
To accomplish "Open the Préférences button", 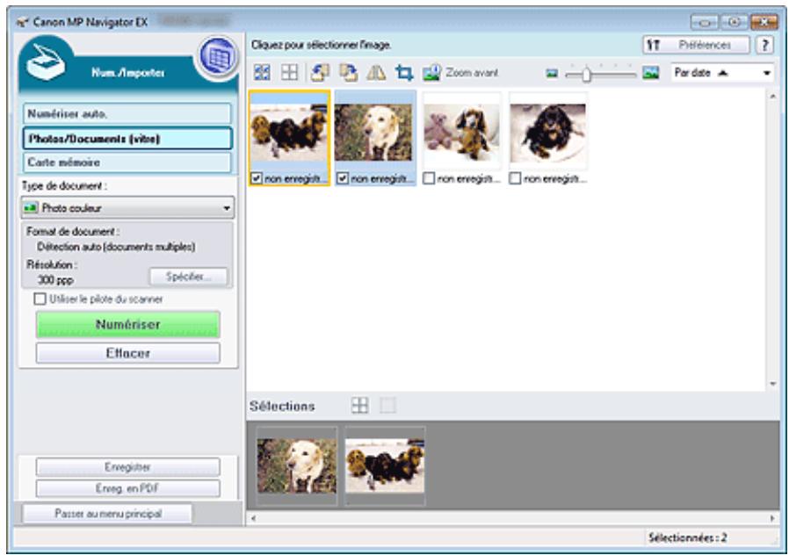I will 697,45.
